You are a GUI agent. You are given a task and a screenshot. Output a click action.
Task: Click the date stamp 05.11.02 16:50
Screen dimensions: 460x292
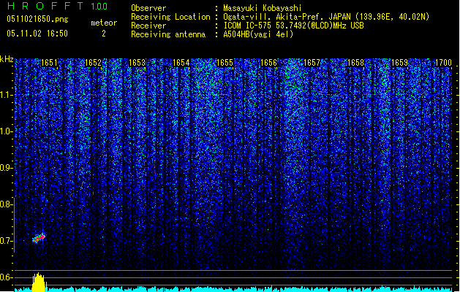[37, 34]
